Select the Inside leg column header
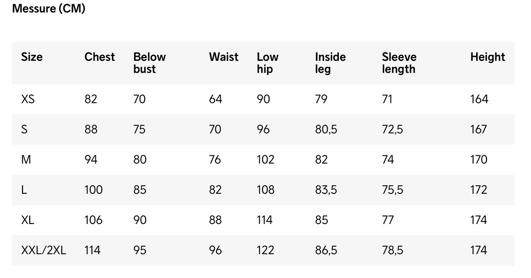 [x=330, y=63]
